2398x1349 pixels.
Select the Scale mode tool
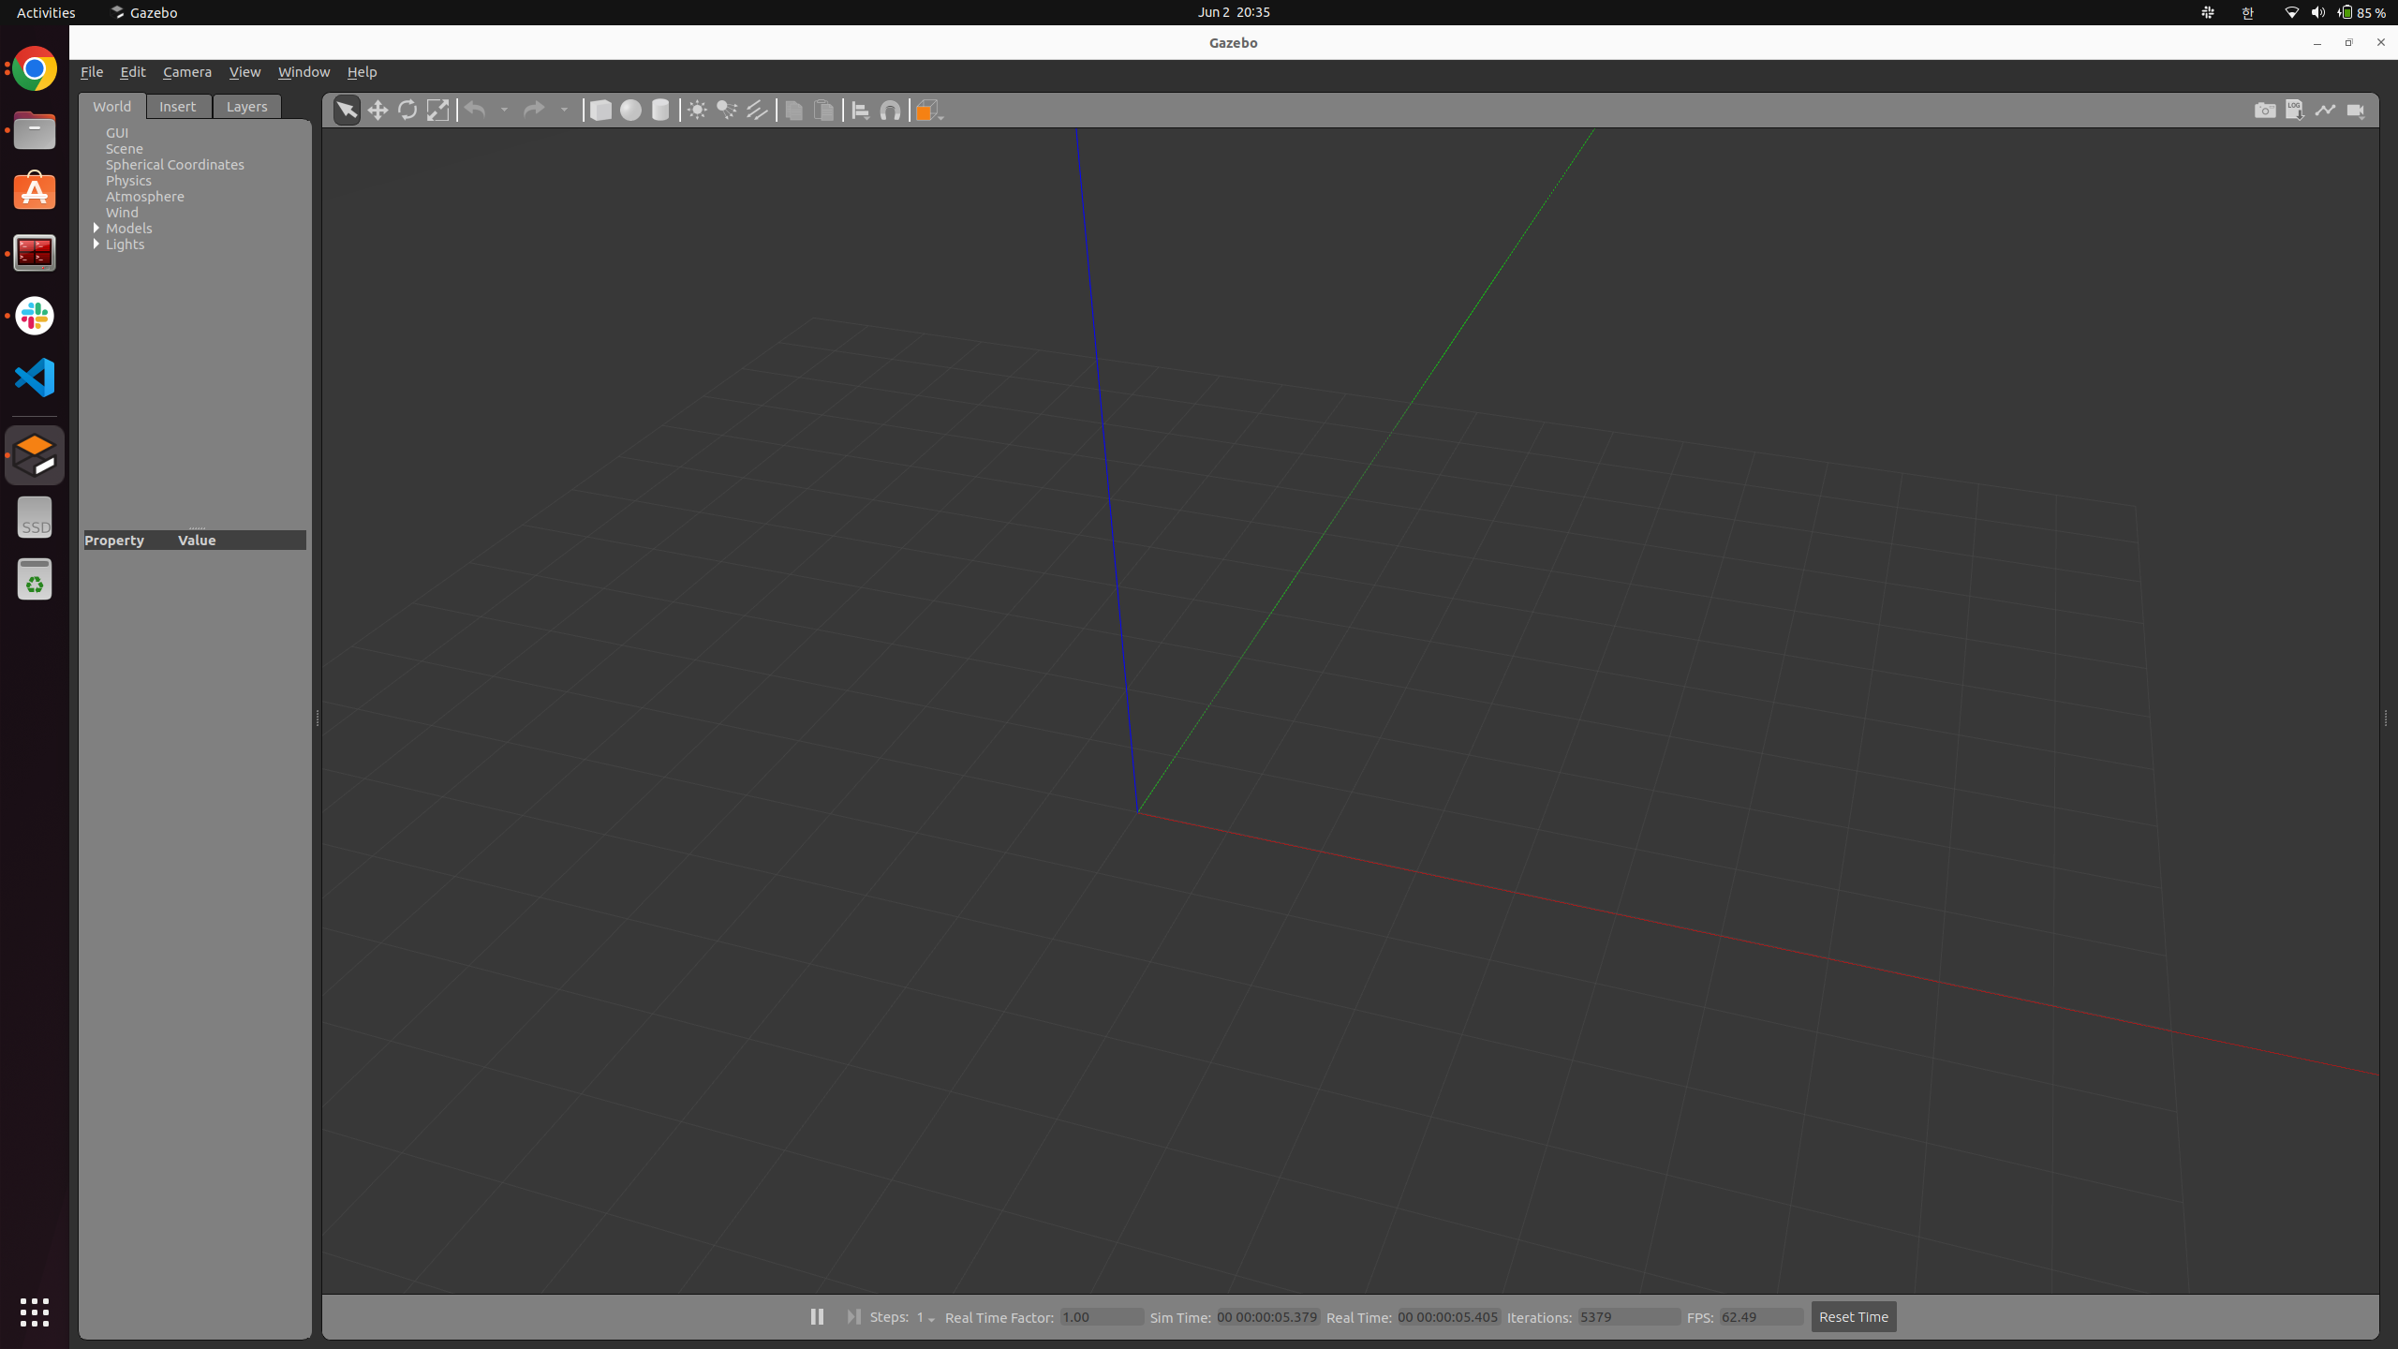(x=437, y=111)
